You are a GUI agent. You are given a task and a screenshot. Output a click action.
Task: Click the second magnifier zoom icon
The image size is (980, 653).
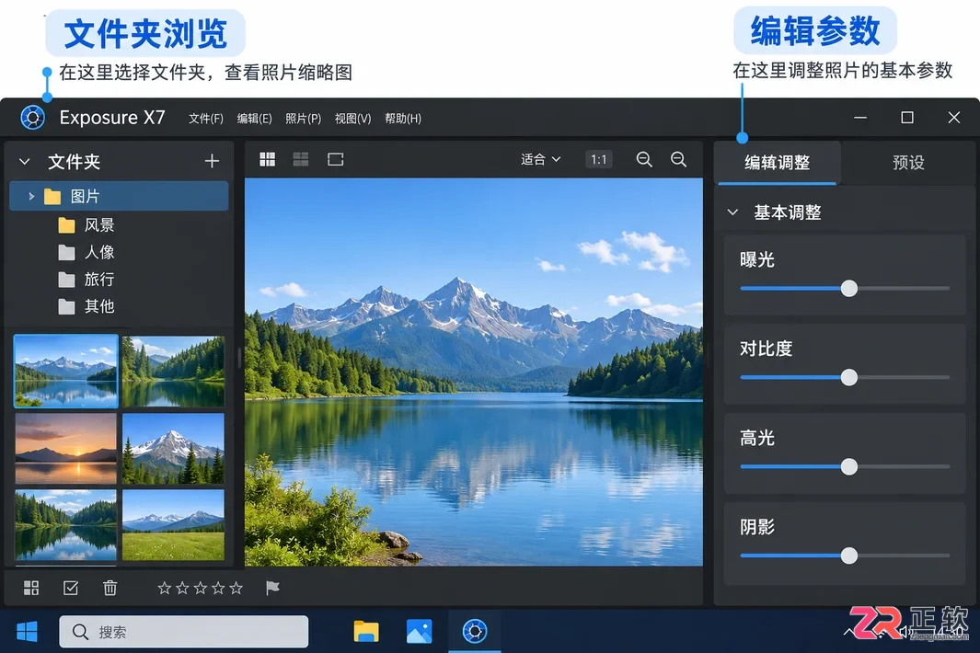[678, 159]
